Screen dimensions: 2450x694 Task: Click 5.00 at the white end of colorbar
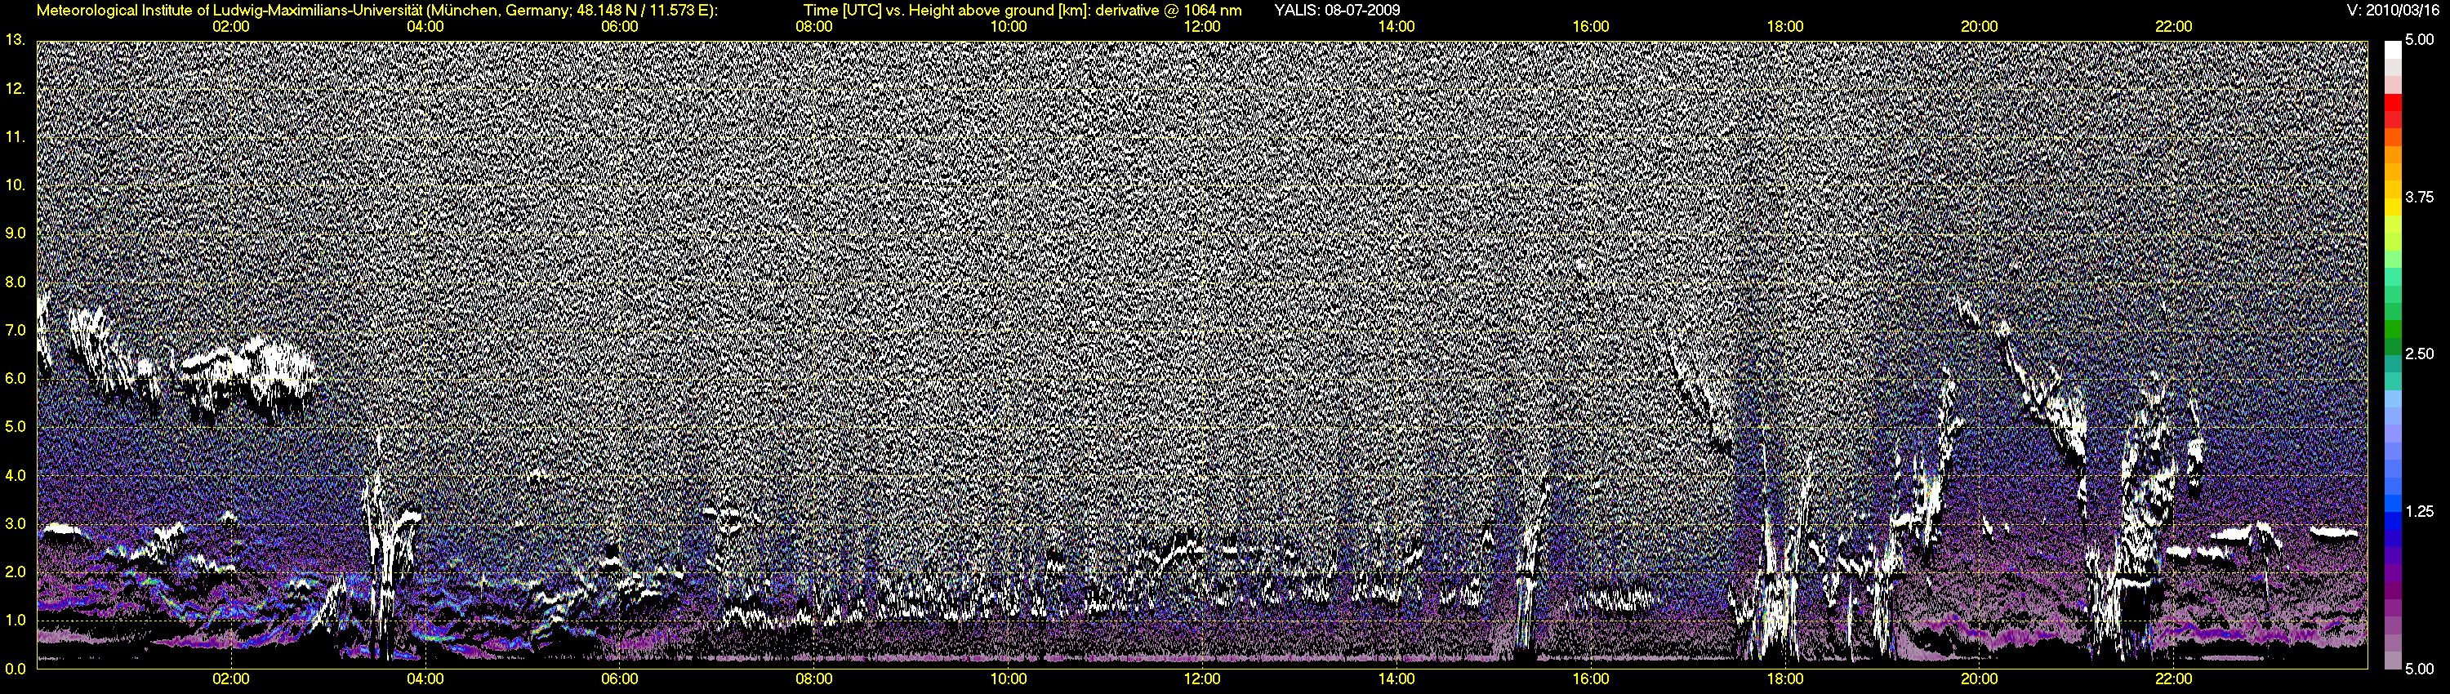click(x=2420, y=40)
